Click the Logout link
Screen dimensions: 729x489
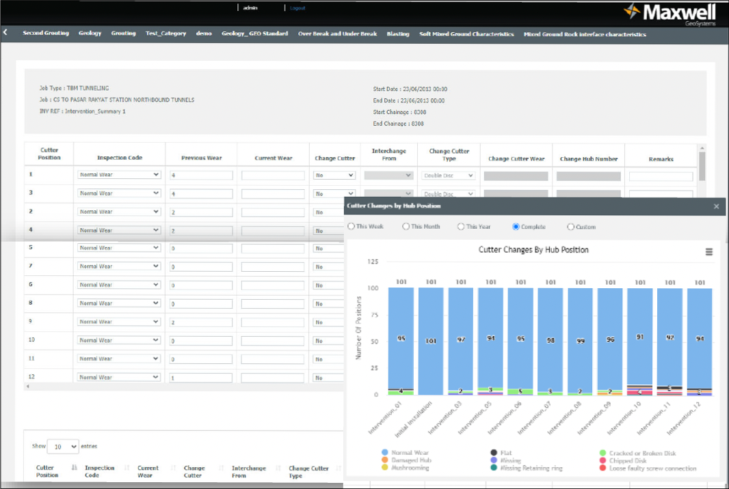point(297,8)
